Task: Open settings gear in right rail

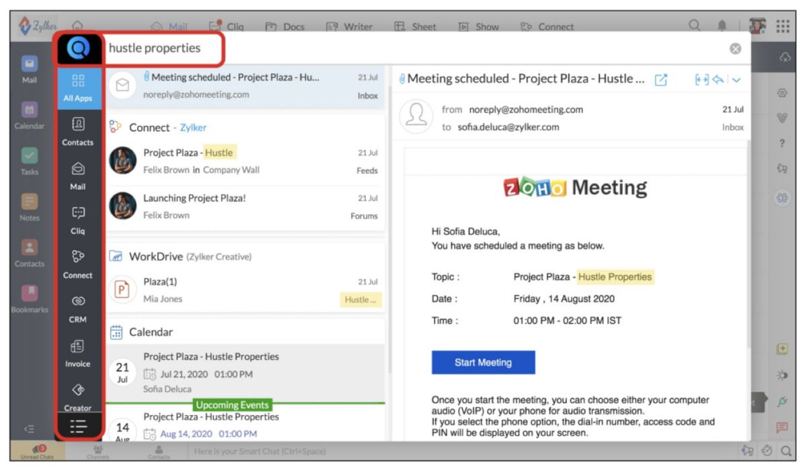Action: 782,93
